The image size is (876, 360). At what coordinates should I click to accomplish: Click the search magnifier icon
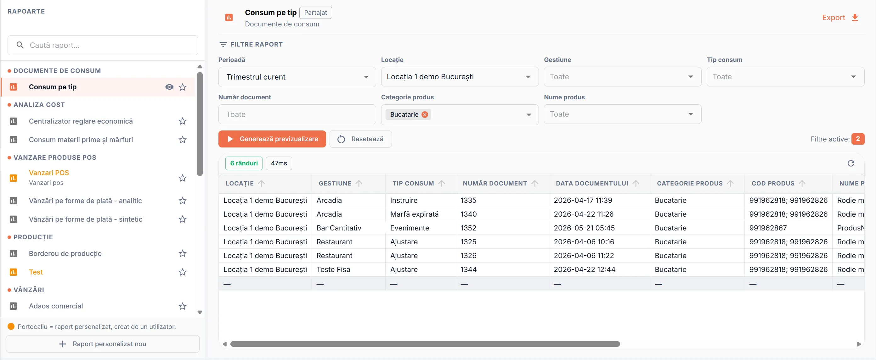point(20,45)
